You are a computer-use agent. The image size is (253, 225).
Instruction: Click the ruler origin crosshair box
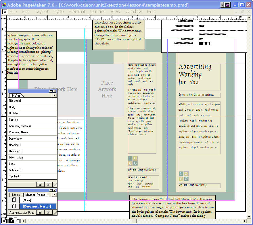click(4, 17)
